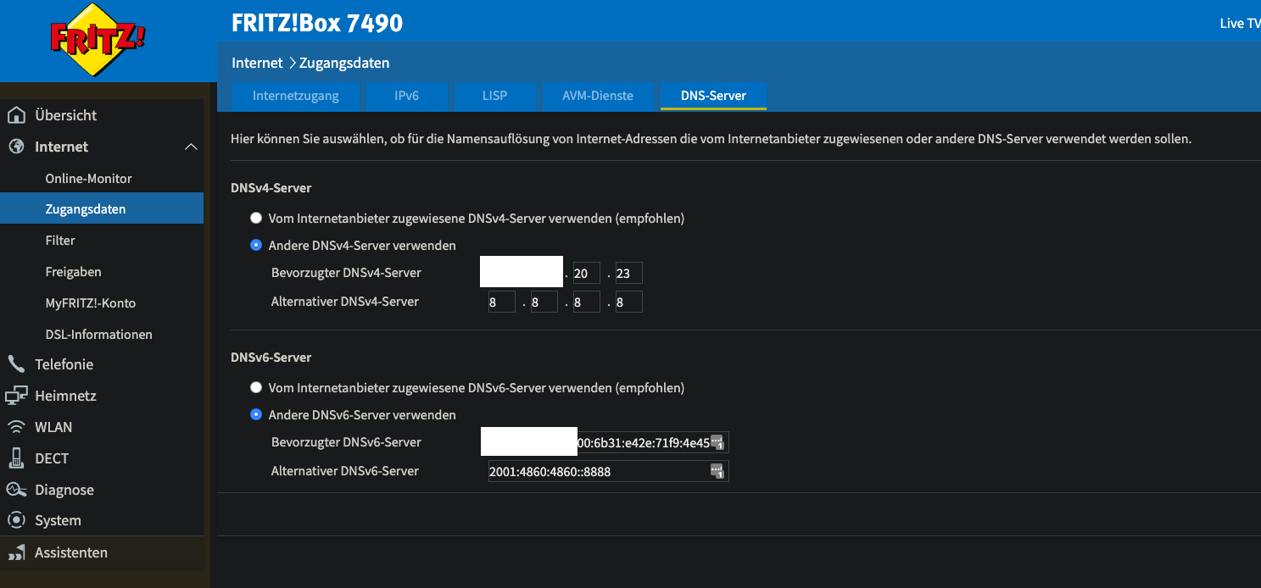Click preferred DNSv4 third octet field '20'
The width and height of the screenshot is (1261, 588).
[586, 273]
